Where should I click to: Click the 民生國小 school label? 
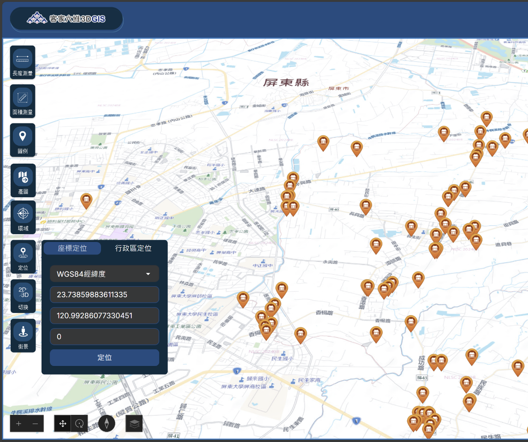coord(282,359)
